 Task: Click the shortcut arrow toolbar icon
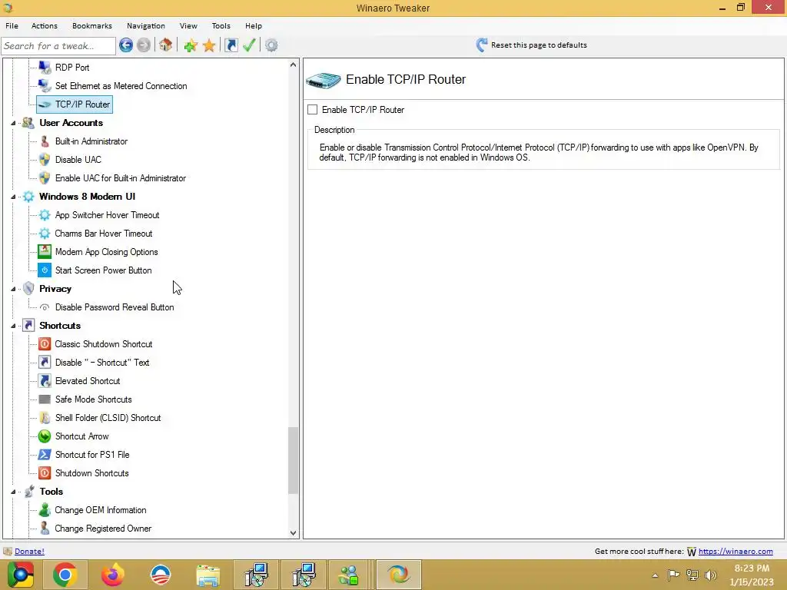231,45
